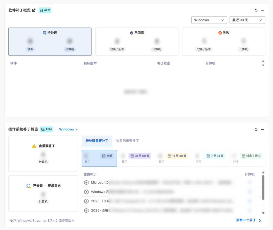Sort by the 计算机 column sort arrows

pyautogui.click(x=263, y=63)
